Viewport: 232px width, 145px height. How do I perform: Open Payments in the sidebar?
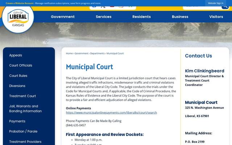(17, 121)
